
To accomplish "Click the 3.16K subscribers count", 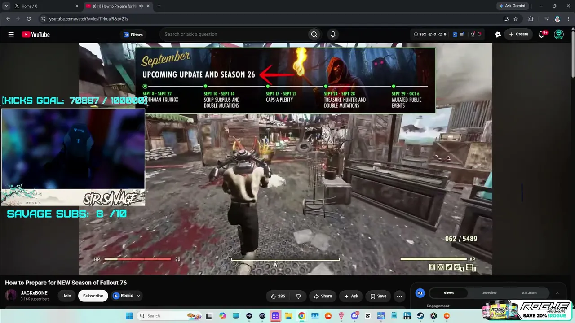I will pyautogui.click(x=35, y=299).
